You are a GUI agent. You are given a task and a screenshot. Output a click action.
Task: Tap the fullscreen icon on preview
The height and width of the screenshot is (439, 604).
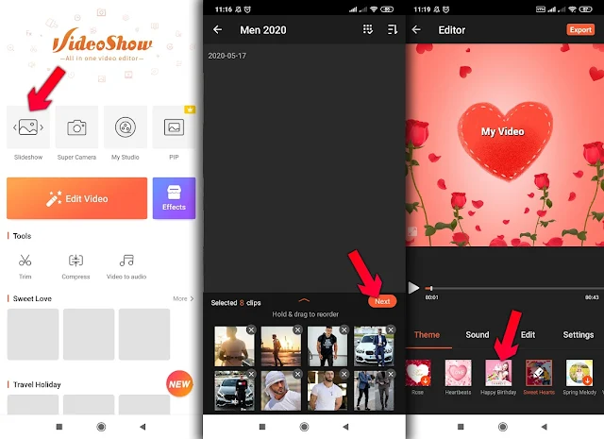(412, 231)
